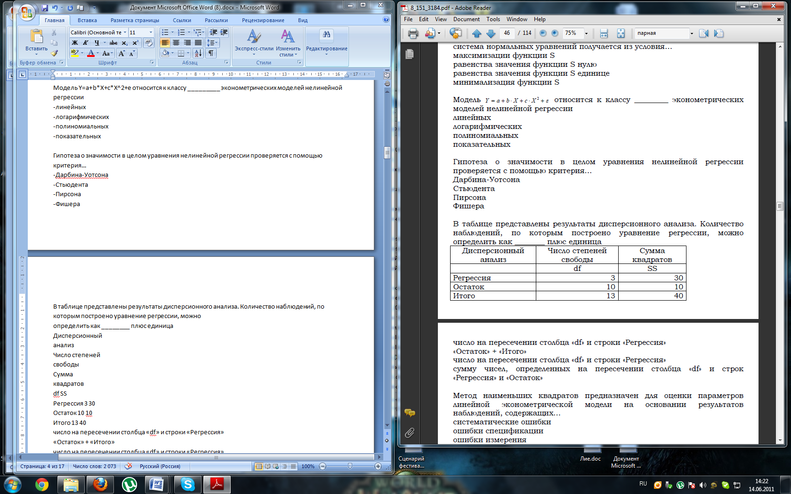Toggle strikethrough formatting
Image resolution: width=791 pixels, height=494 pixels.
113,43
